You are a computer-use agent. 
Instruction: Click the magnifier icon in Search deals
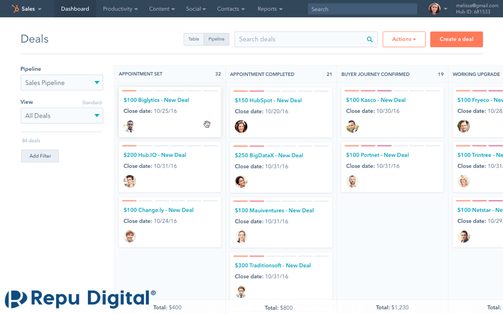[x=369, y=39]
